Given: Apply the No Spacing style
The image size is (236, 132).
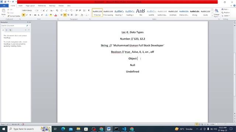Looking at the screenshot, I should [108, 13].
